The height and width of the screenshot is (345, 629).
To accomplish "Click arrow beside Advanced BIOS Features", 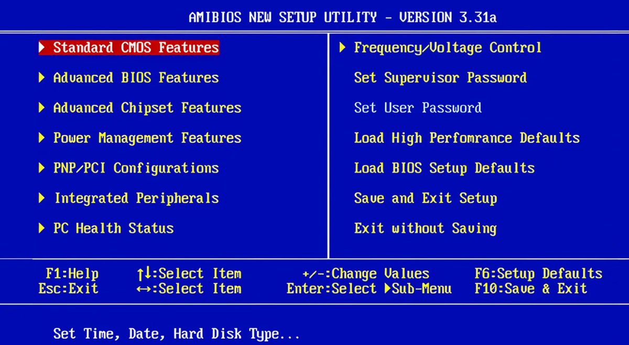I will [42, 78].
